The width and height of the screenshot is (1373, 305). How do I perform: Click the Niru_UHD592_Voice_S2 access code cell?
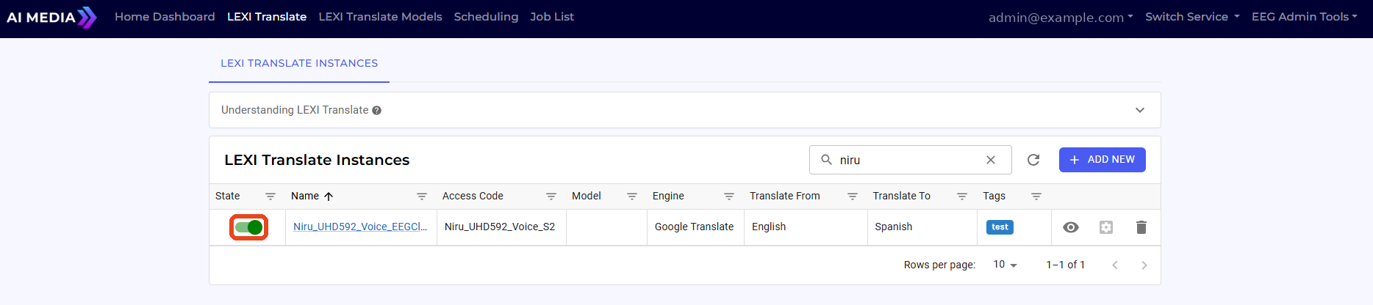[x=500, y=227]
